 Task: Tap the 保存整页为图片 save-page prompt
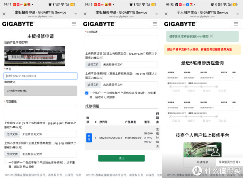[x=230, y=162]
